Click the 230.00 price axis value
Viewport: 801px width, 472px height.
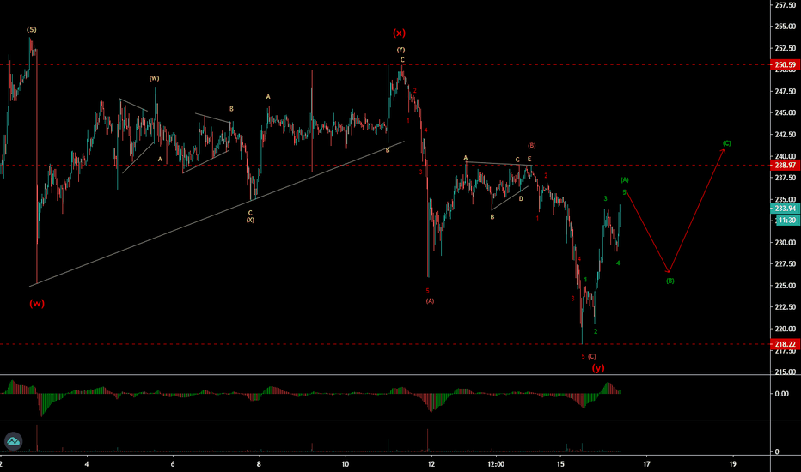pyautogui.click(x=786, y=243)
